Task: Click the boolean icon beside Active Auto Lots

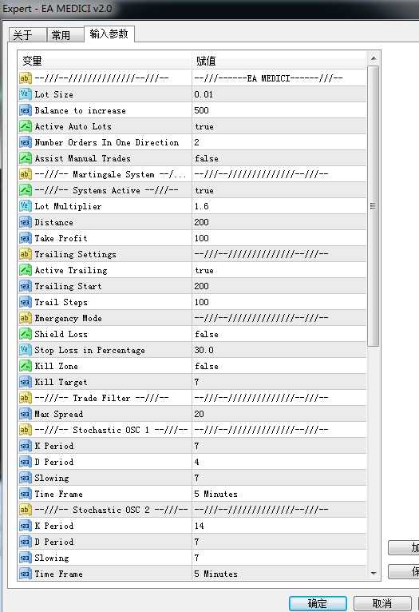Action: click(25, 126)
